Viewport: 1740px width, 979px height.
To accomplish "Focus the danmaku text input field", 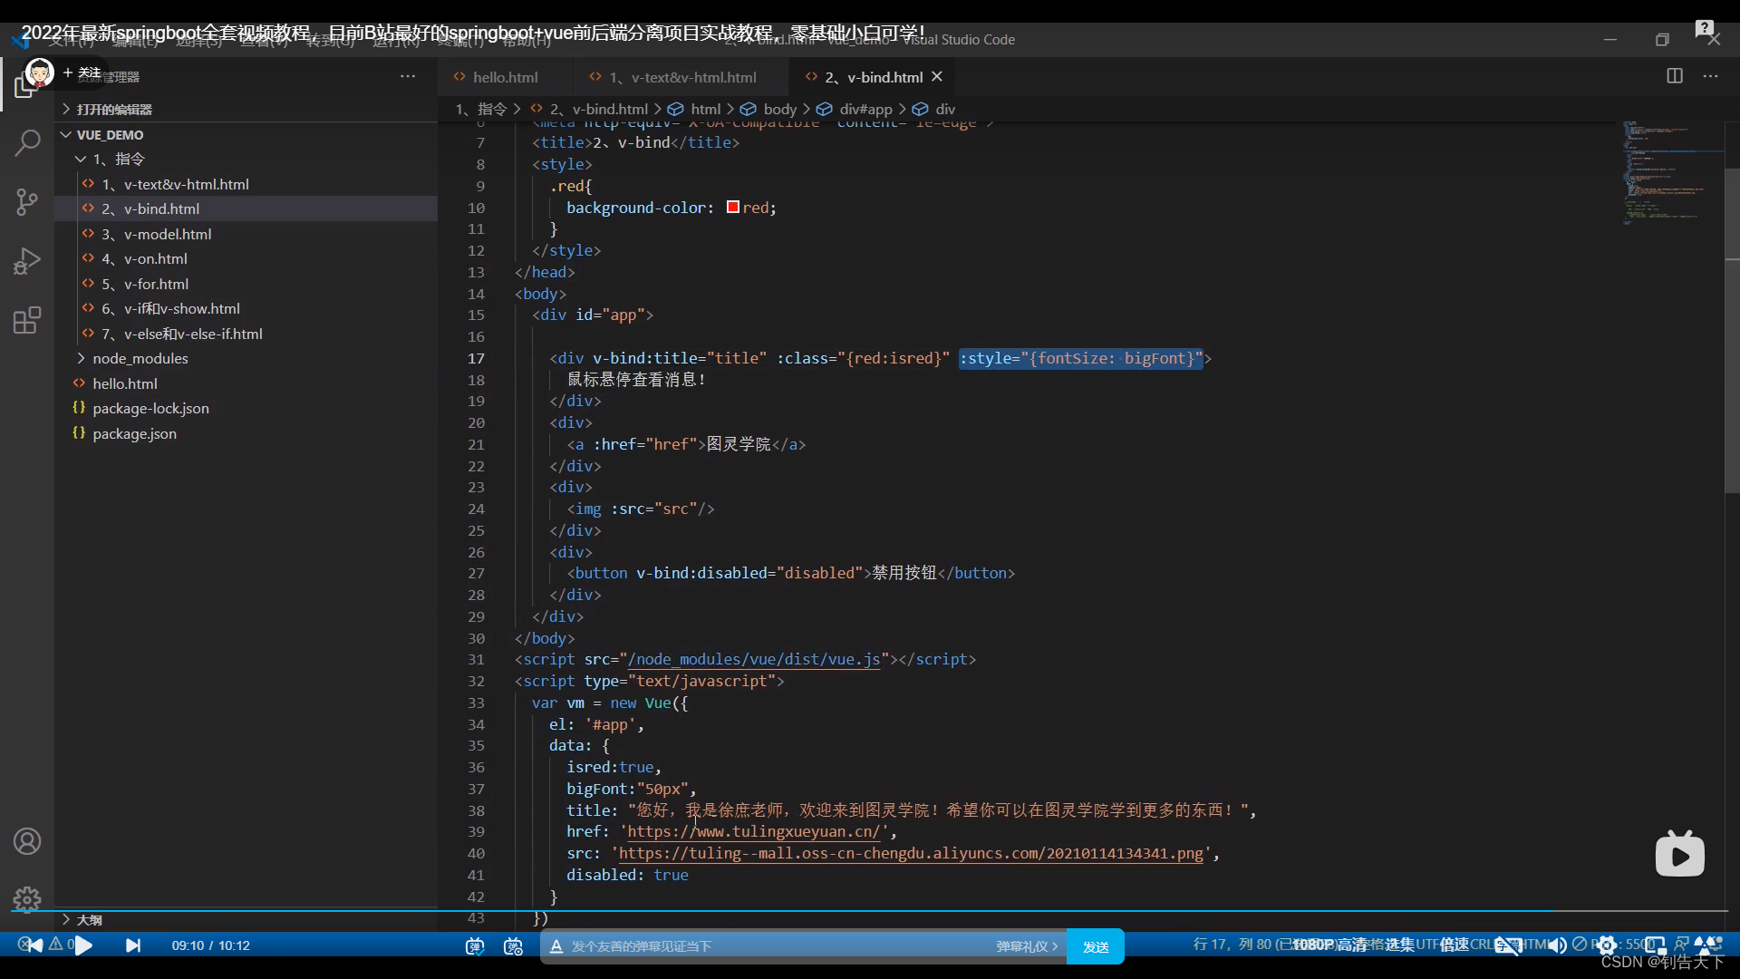I will click(779, 946).
